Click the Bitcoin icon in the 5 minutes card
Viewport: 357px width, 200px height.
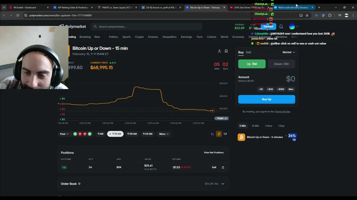tap(241, 137)
